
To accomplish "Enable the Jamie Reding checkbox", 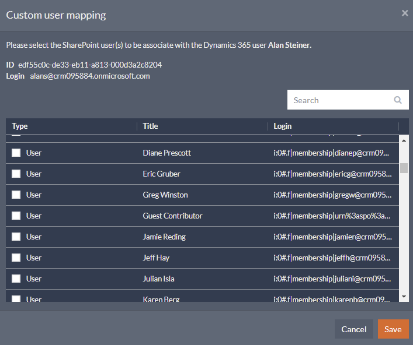I will pos(16,237).
